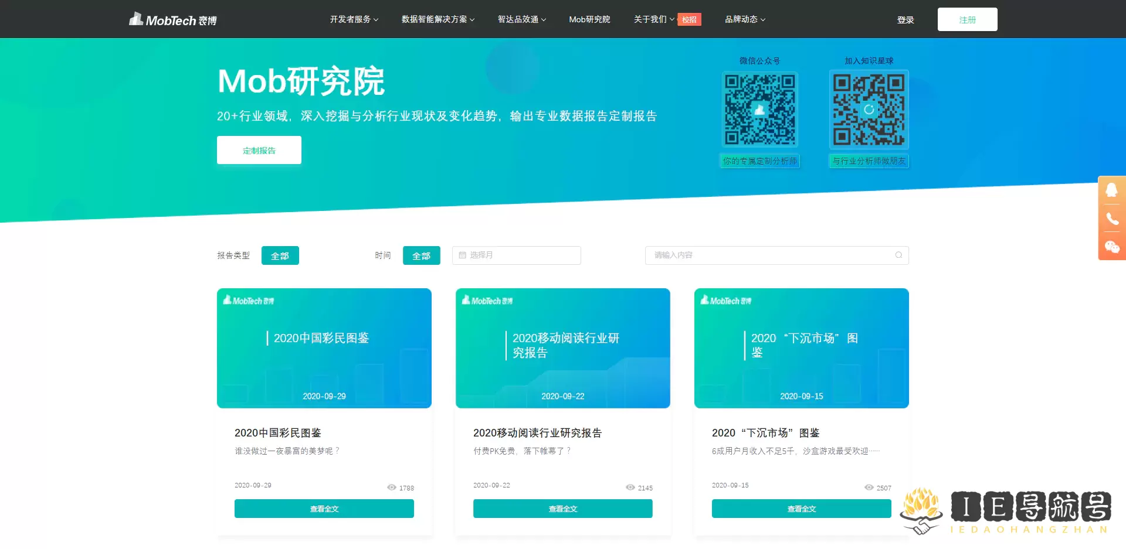This screenshot has width=1126, height=549.
Task: Click the WeChat official account QR code
Action: point(759,110)
